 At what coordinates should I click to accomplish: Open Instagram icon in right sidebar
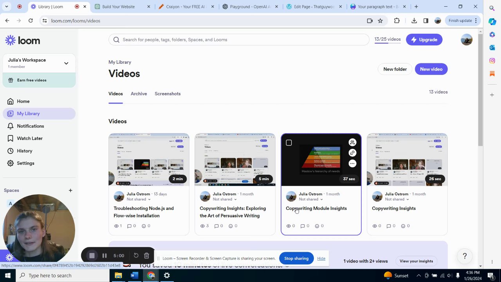pos(492,61)
